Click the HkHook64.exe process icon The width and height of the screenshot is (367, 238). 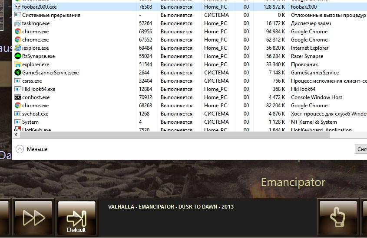pyautogui.click(x=18, y=89)
